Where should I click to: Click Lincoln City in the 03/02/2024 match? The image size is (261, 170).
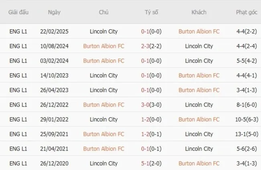pyautogui.click(x=199, y=61)
